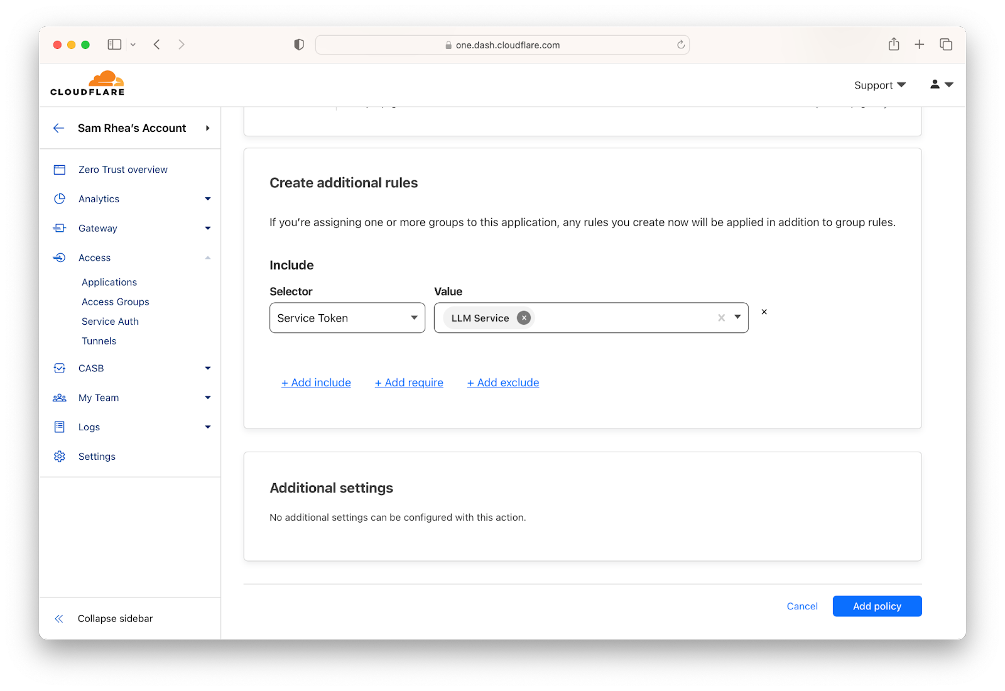Click the Add policy button
1005x691 pixels.
876,606
